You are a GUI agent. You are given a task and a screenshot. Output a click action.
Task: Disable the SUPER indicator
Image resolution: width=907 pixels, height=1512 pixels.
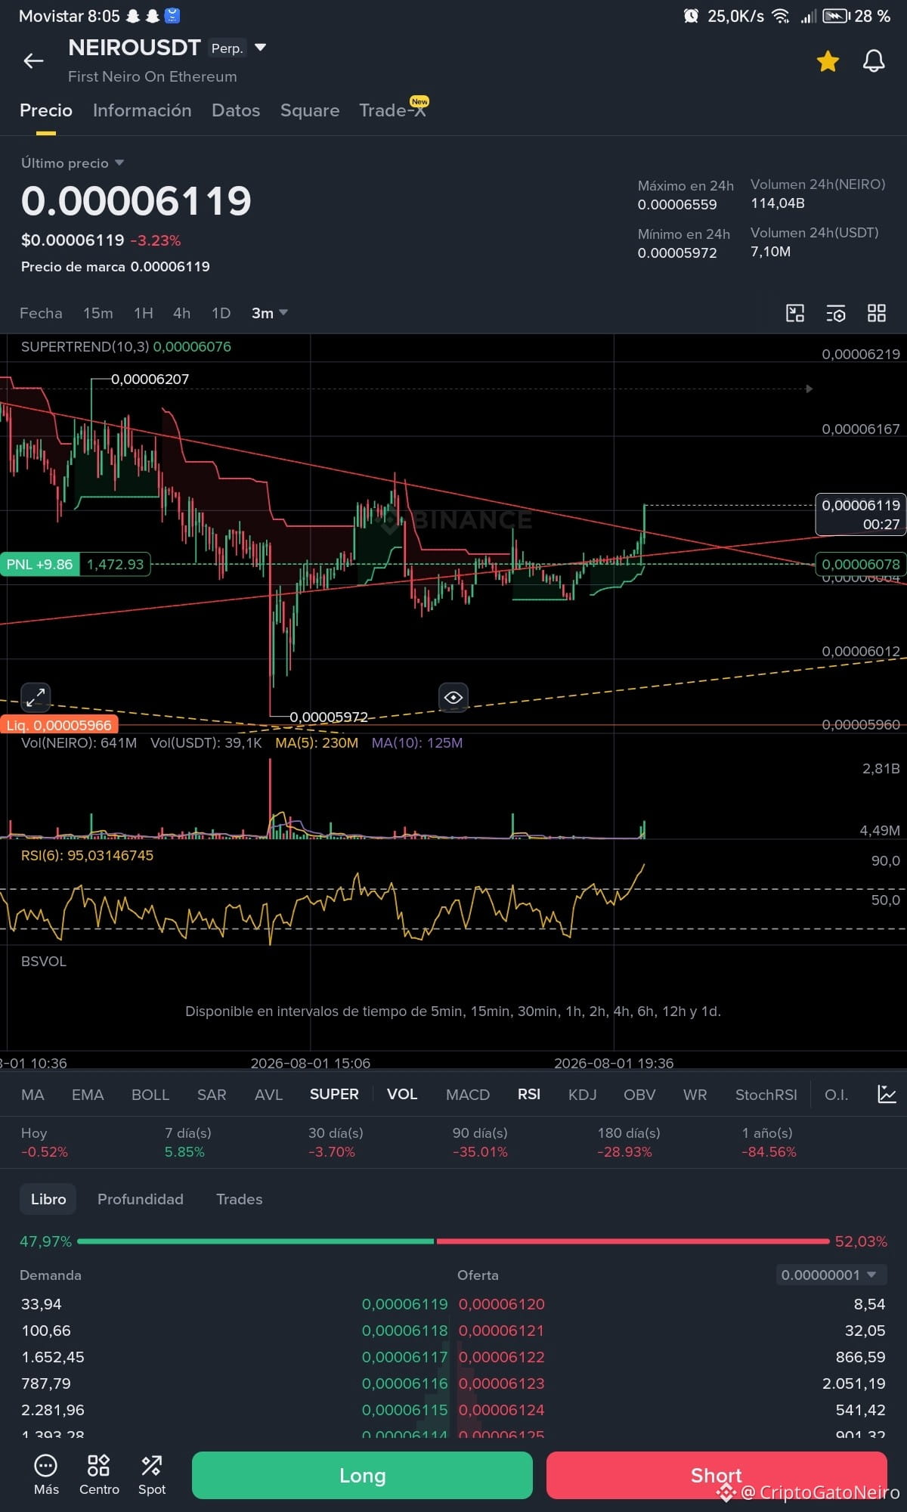click(x=334, y=1095)
